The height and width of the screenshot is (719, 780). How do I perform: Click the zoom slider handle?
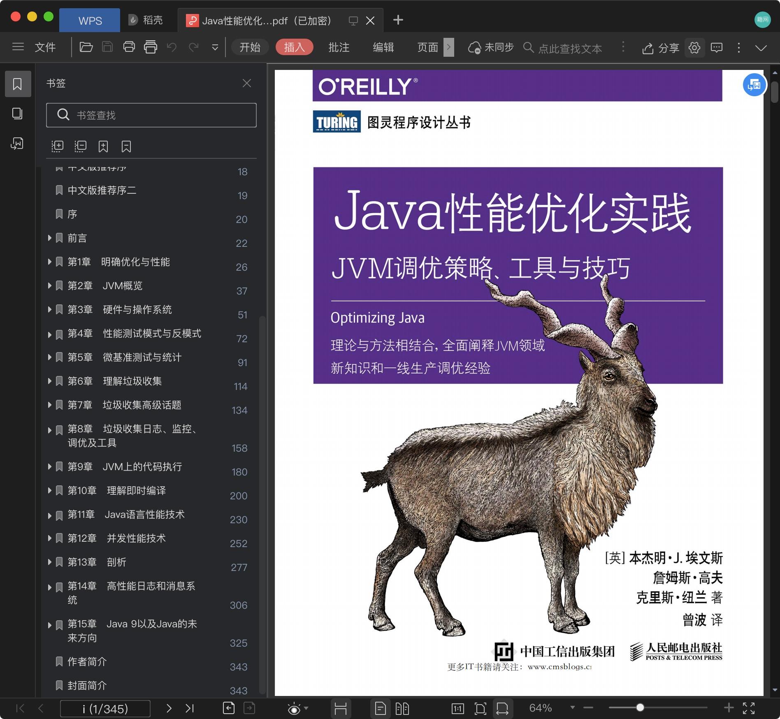point(640,707)
